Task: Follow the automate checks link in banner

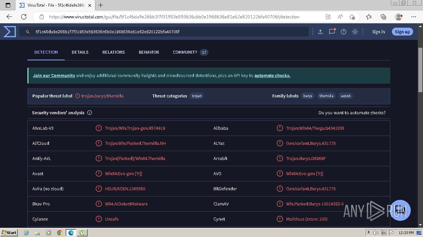Action: [x=272, y=75]
